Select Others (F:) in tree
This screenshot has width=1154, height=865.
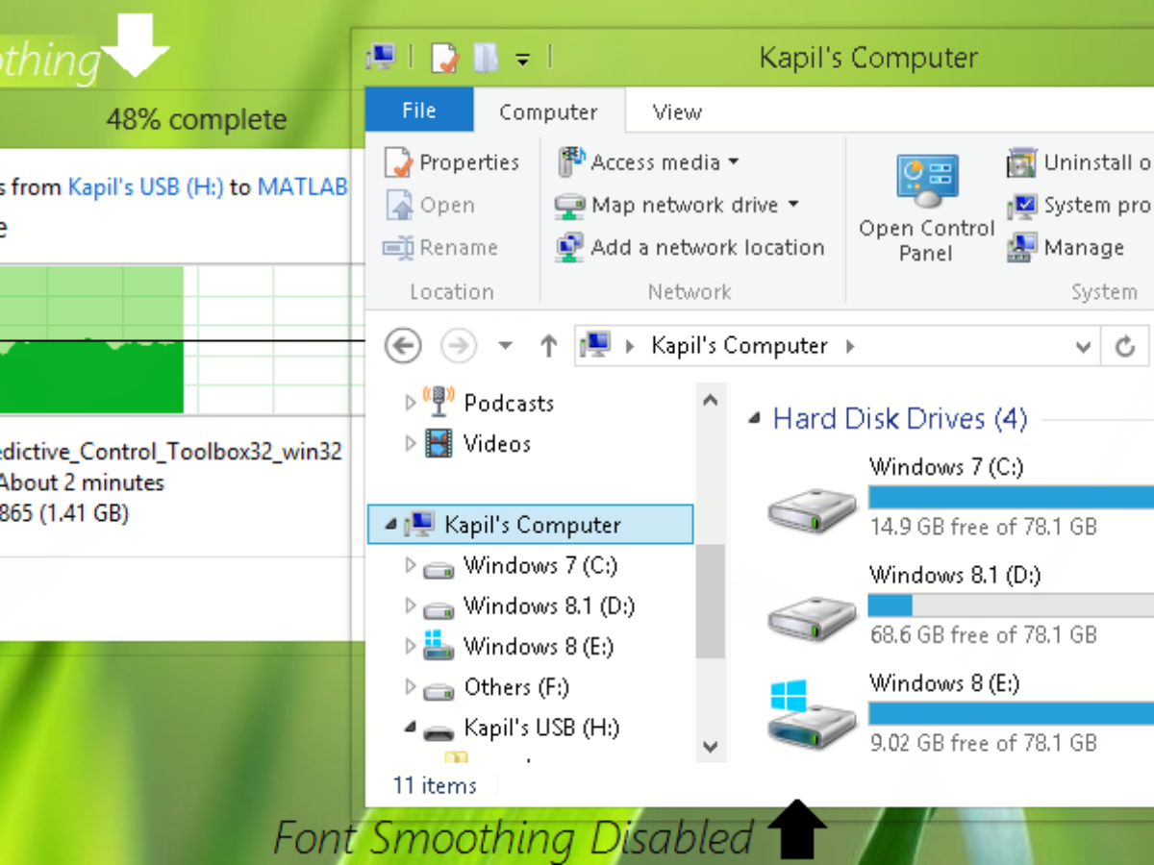pos(516,687)
